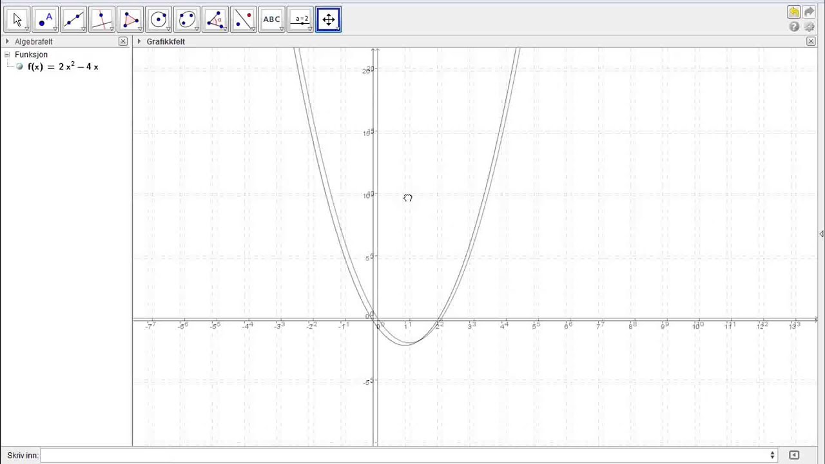Select the New Point tool
The image size is (825, 464).
(45, 19)
